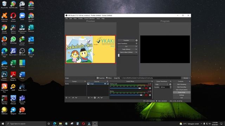Show hidden icons in the system tray
Screen dimensions: 225x126
[201, 124]
